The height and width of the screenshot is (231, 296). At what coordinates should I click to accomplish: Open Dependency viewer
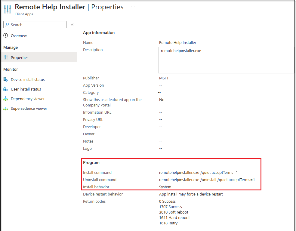coord(28,99)
